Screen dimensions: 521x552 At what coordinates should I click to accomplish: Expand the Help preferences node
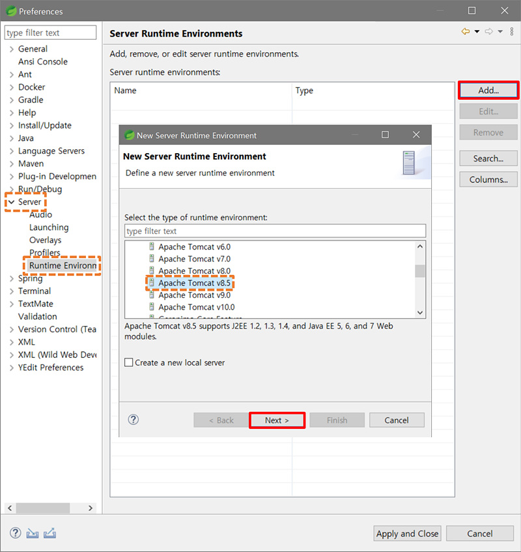(x=12, y=113)
